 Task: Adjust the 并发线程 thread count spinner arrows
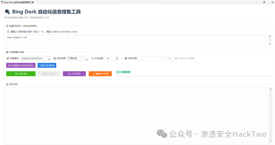(117, 58)
